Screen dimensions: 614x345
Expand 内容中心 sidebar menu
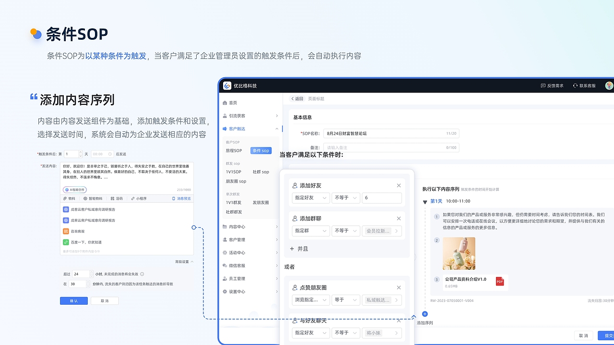[250, 227]
